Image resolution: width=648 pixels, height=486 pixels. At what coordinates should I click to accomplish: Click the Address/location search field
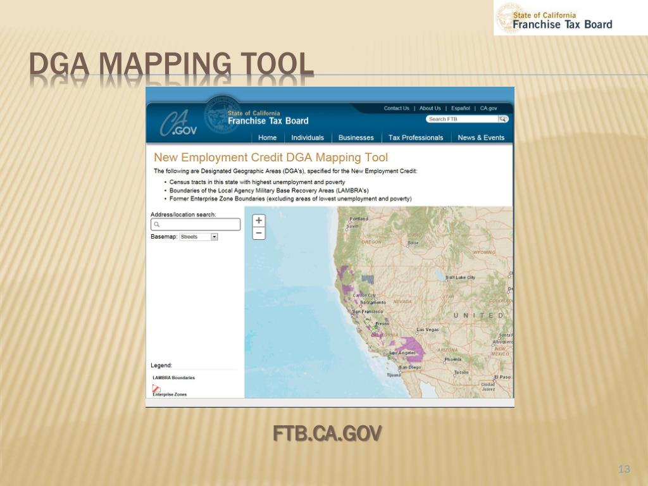[x=196, y=225]
